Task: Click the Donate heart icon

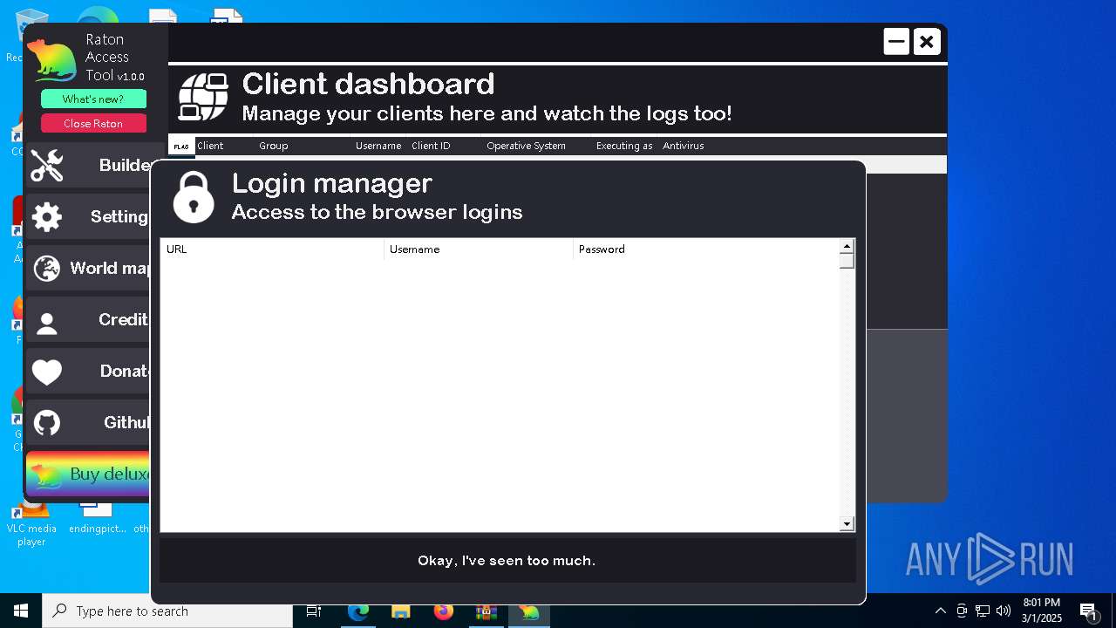Action: pos(47,372)
